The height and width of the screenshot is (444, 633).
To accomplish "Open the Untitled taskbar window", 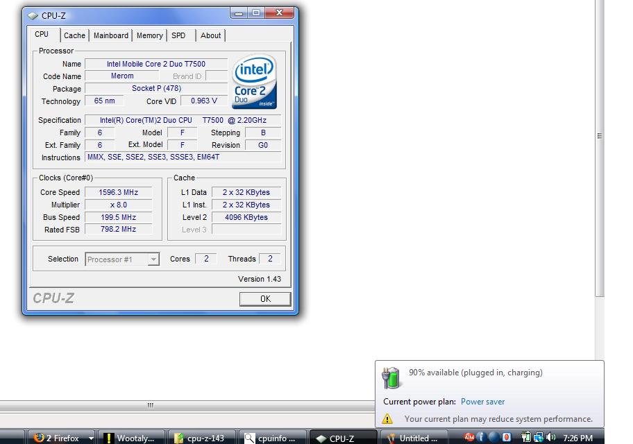I will [414, 438].
